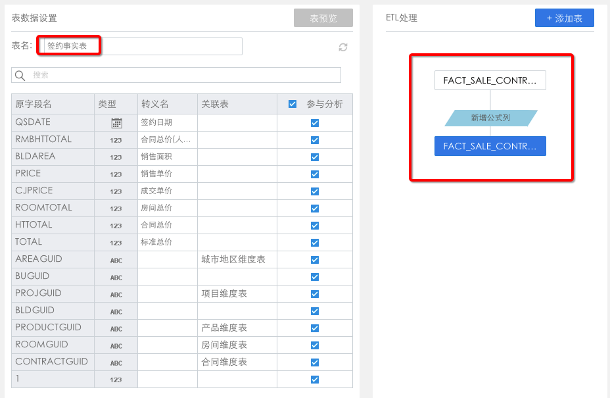Click the CONTRACTGUID field name
The height and width of the screenshot is (398, 610).
(51, 362)
